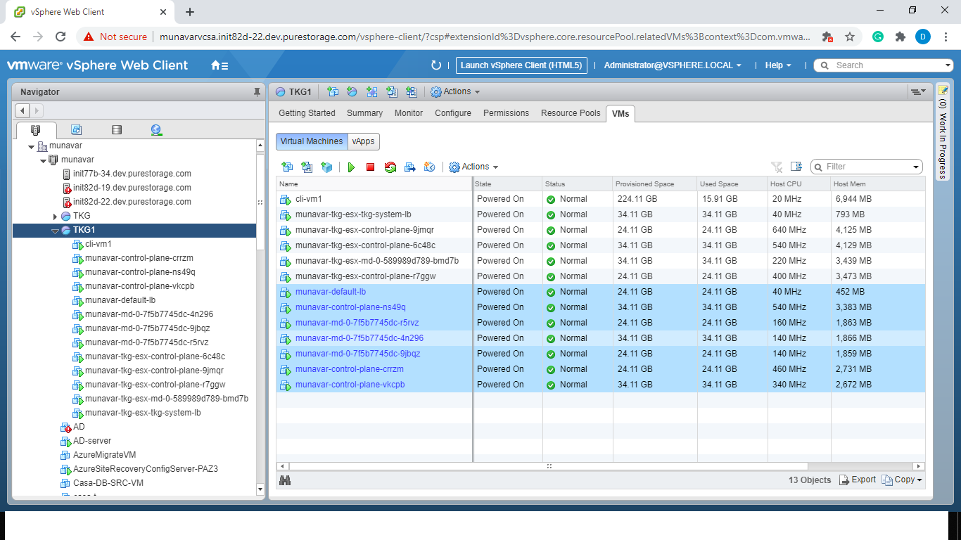The width and height of the screenshot is (961, 540).
Task: Click the take snapshot toolbar icon
Action: coord(429,167)
